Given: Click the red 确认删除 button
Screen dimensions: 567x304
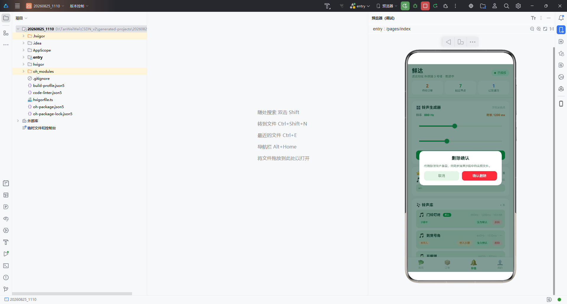Looking at the screenshot, I should (x=479, y=176).
